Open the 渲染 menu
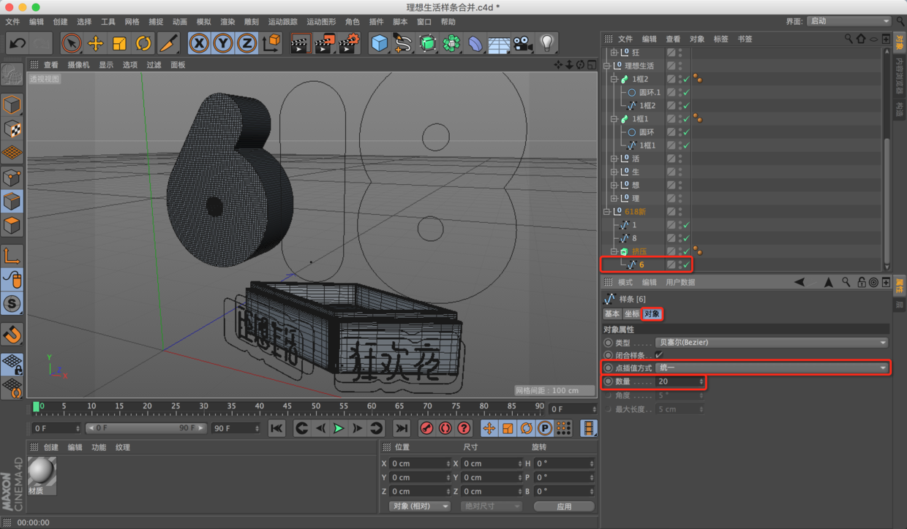The height and width of the screenshot is (529, 907). [227, 22]
